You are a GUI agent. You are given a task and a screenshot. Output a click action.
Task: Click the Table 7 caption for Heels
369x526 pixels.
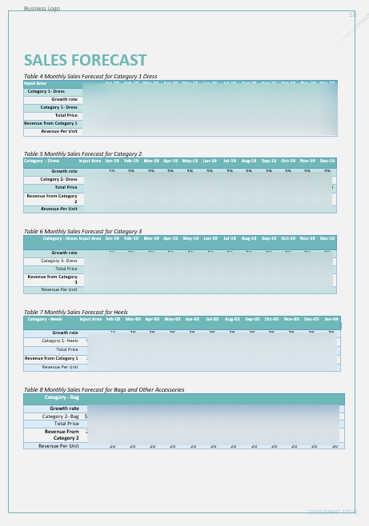coord(75,312)
